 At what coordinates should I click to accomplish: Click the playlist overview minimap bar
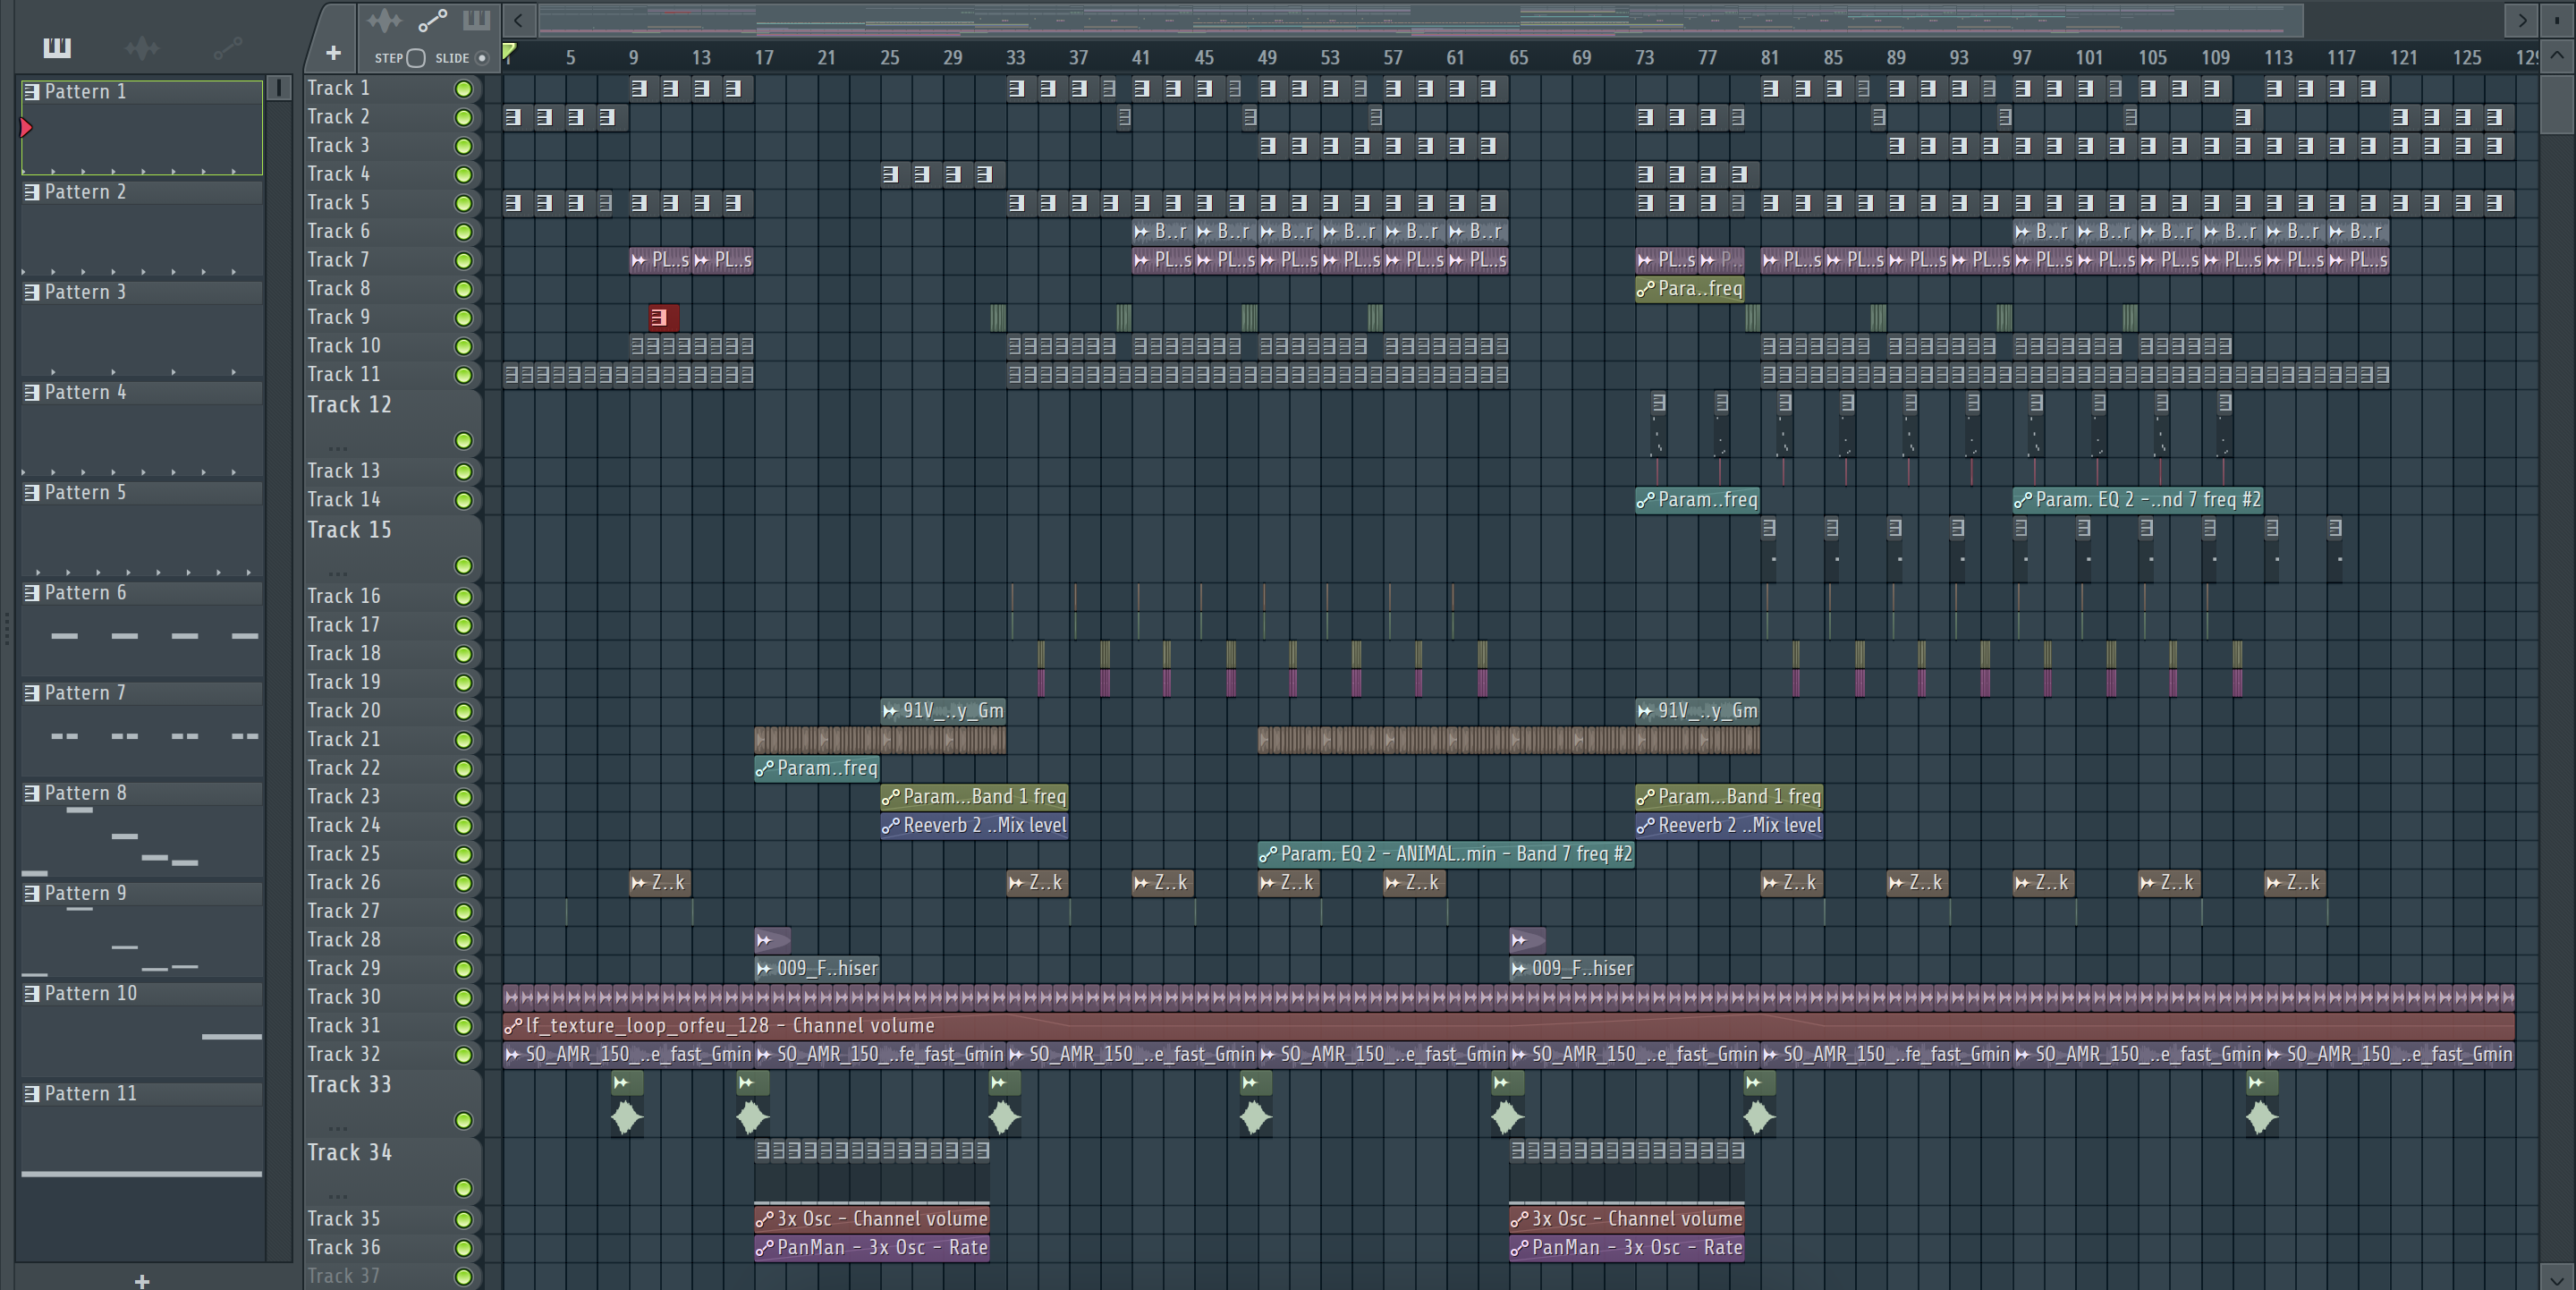point(1421,20)
